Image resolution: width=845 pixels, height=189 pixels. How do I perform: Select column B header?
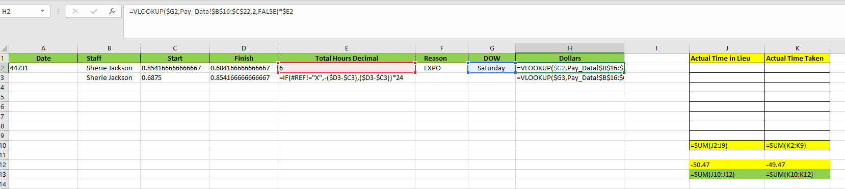pyautogui.click(x=109, y=48)
